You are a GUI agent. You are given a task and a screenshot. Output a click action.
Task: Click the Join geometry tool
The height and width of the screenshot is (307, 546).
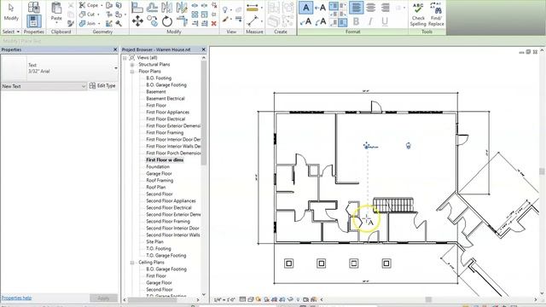pos(87,23)
